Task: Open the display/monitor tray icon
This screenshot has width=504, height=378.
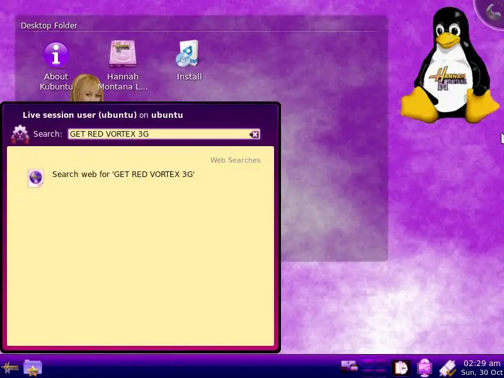Action: tap(424, 367)
